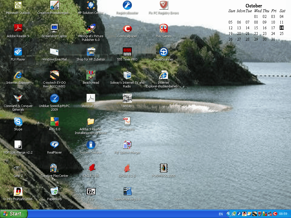291x218 pixels.
Task: Click D-Info tray icon
Action: tap(244, 214)
